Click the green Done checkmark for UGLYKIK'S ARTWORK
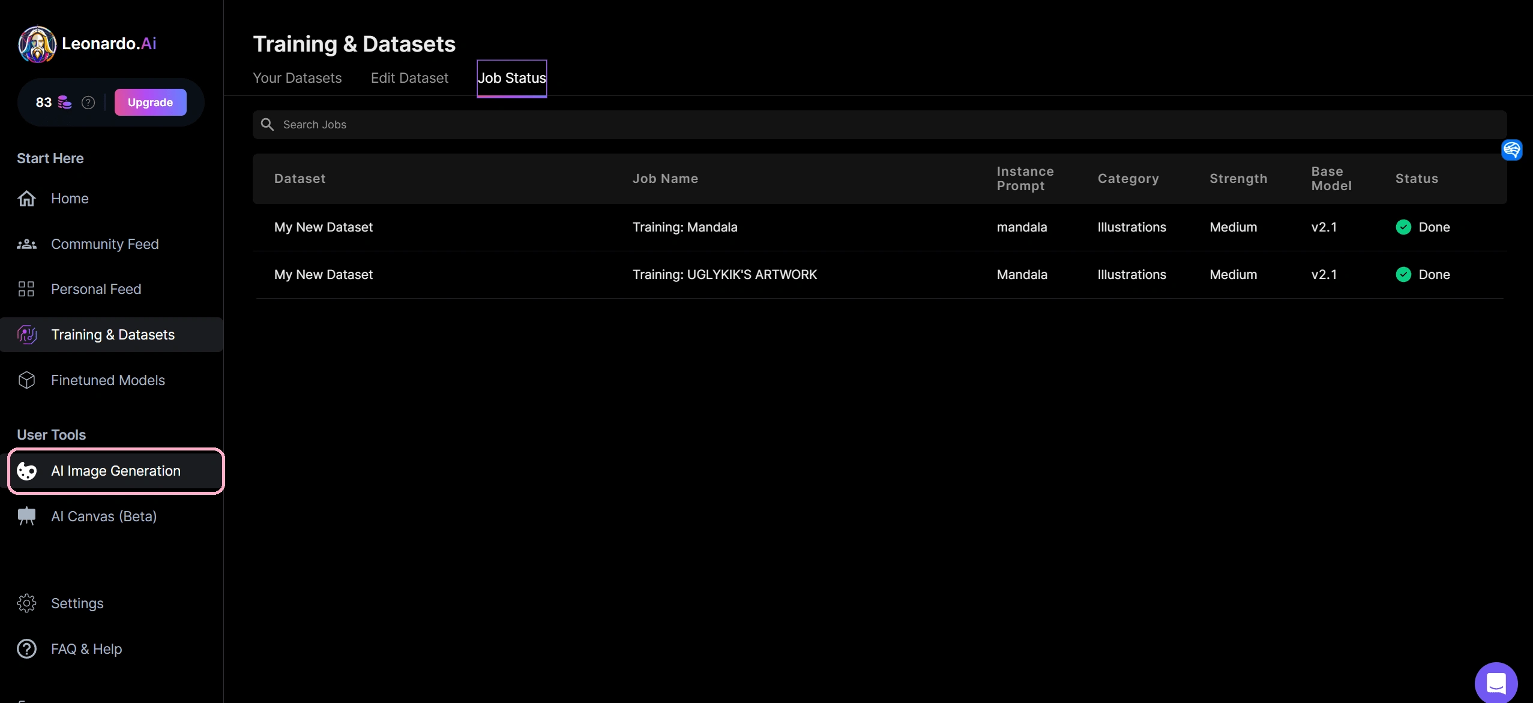Screen dimensions: 1533x703 point(1403,275)
